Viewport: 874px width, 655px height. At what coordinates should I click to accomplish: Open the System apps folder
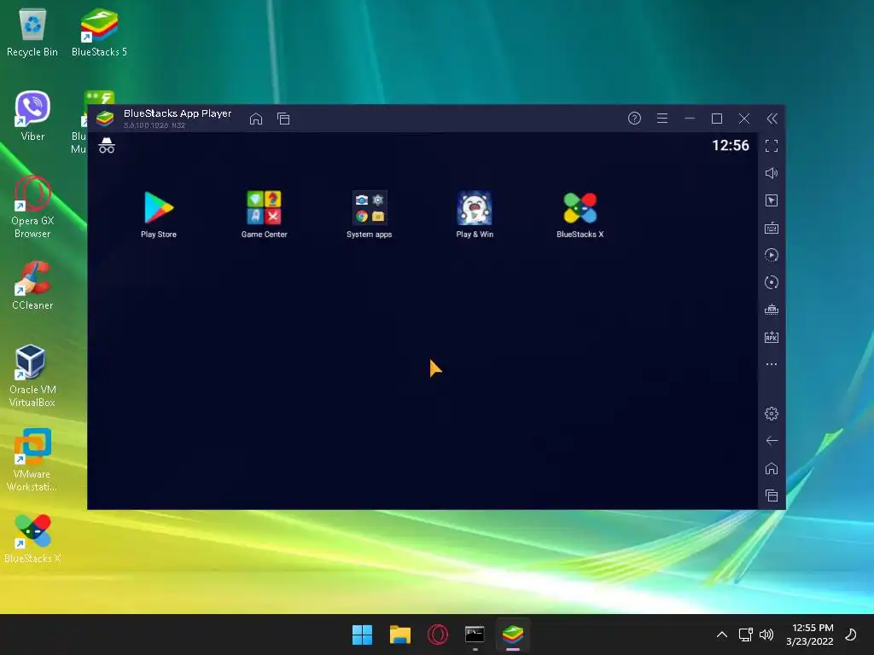pyautogui.click(x=369, y=214)
